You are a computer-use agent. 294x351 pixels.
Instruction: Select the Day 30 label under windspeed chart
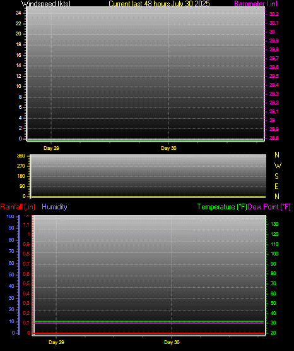(168, 148)
